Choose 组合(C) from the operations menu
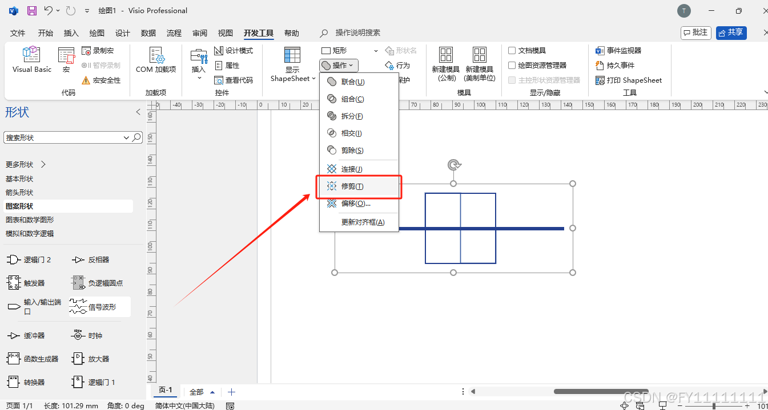768x410 pixels. pos(359,99)
